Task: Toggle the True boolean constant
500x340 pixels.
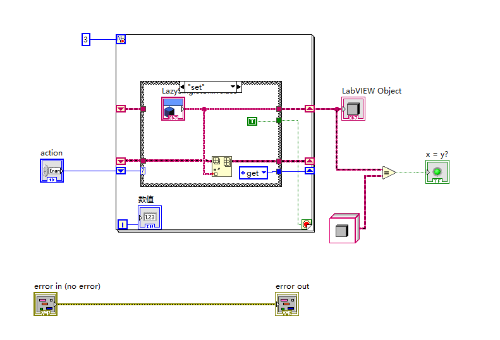Action: click(252, 121)
